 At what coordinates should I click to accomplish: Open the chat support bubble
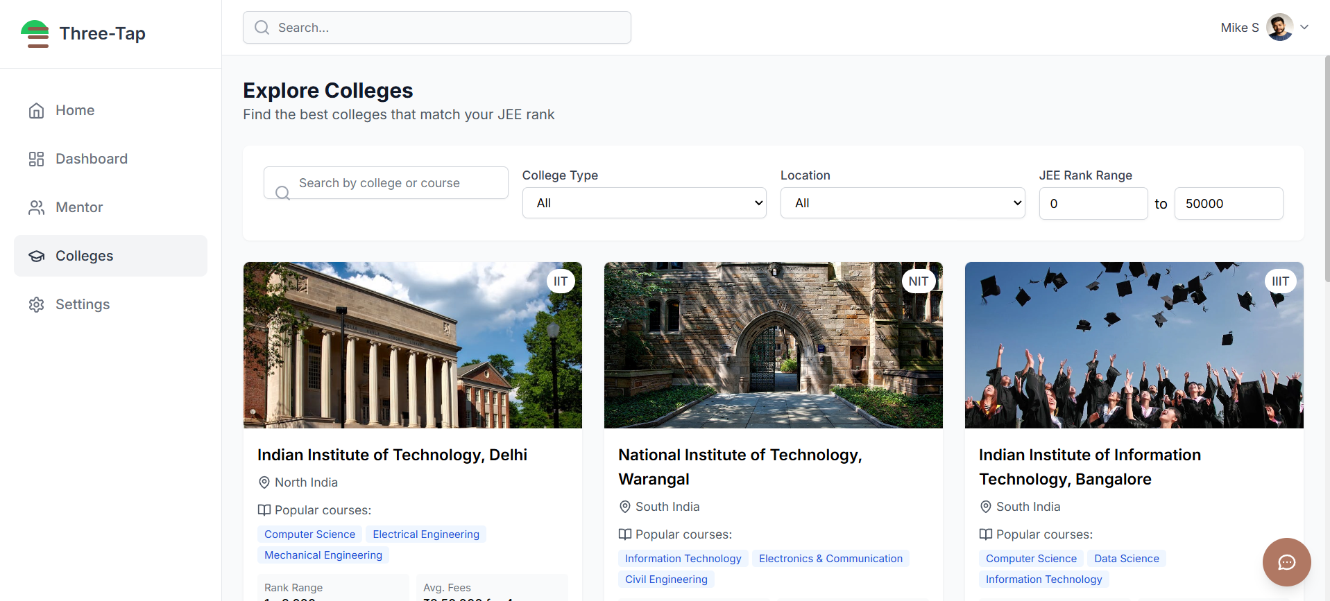pos(1287,562)
